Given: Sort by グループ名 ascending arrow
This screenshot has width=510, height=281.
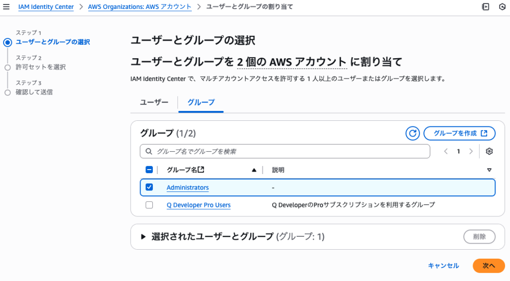Looking at the screenshot, I should click(254, 170).
